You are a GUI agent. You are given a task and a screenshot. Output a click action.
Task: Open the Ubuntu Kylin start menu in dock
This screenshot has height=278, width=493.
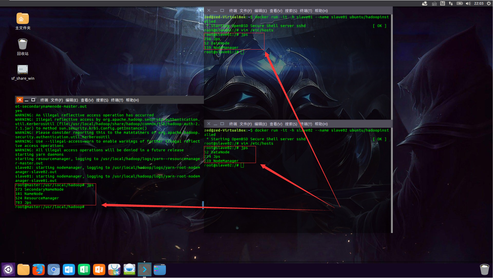pyautogui.click(x=8, y=269)
